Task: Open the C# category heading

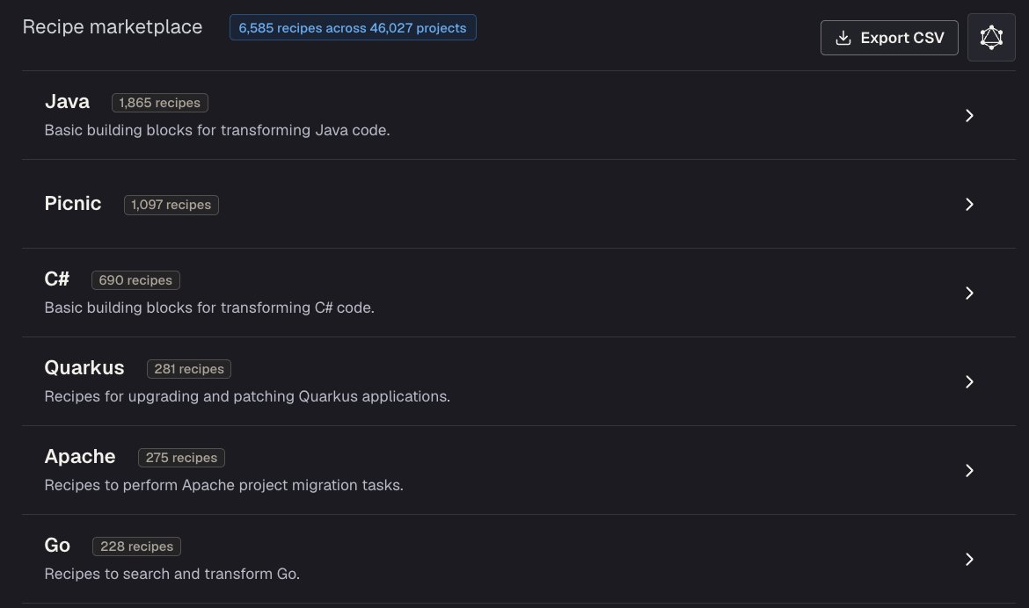Action: click(x=56, y=279)
